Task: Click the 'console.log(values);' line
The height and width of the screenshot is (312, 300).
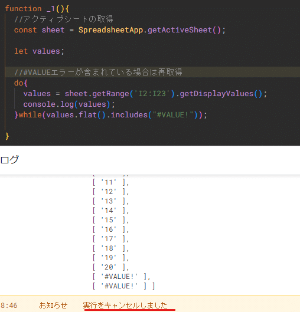Action: [69, 104]
